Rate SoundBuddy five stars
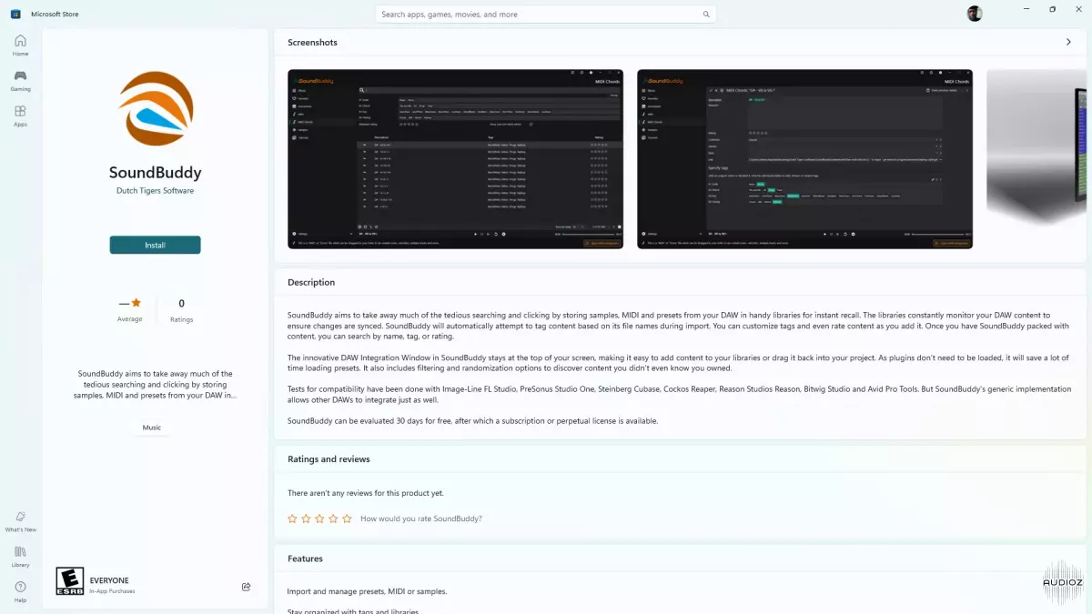Viewport: 1092px width, 614px height. (347, 518)
